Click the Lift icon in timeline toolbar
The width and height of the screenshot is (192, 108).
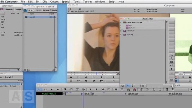(x=128, y=89)
